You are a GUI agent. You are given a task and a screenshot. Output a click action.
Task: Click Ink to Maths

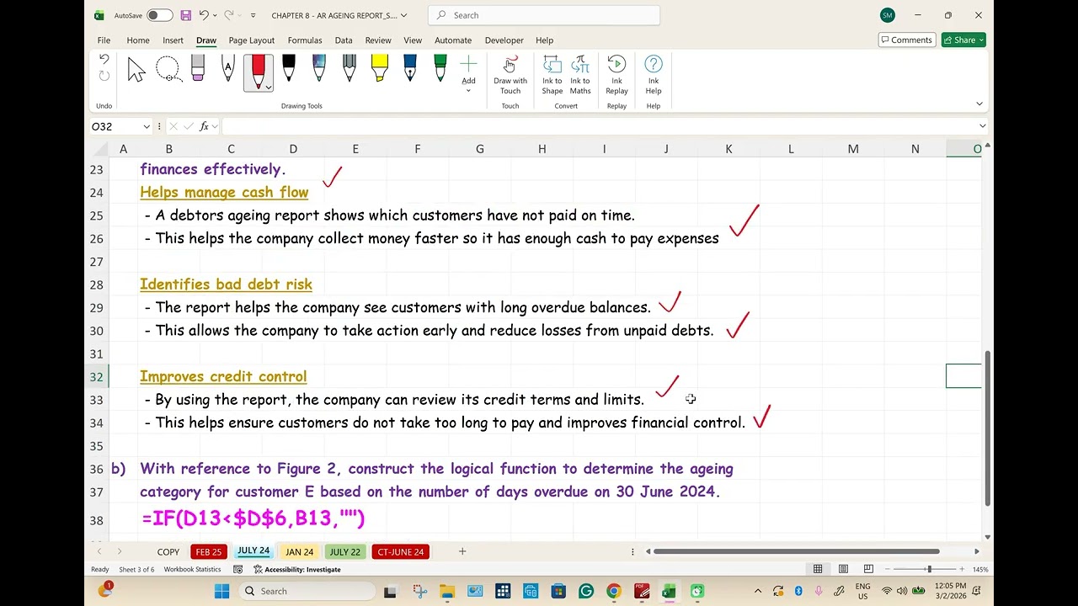point(580,76)
